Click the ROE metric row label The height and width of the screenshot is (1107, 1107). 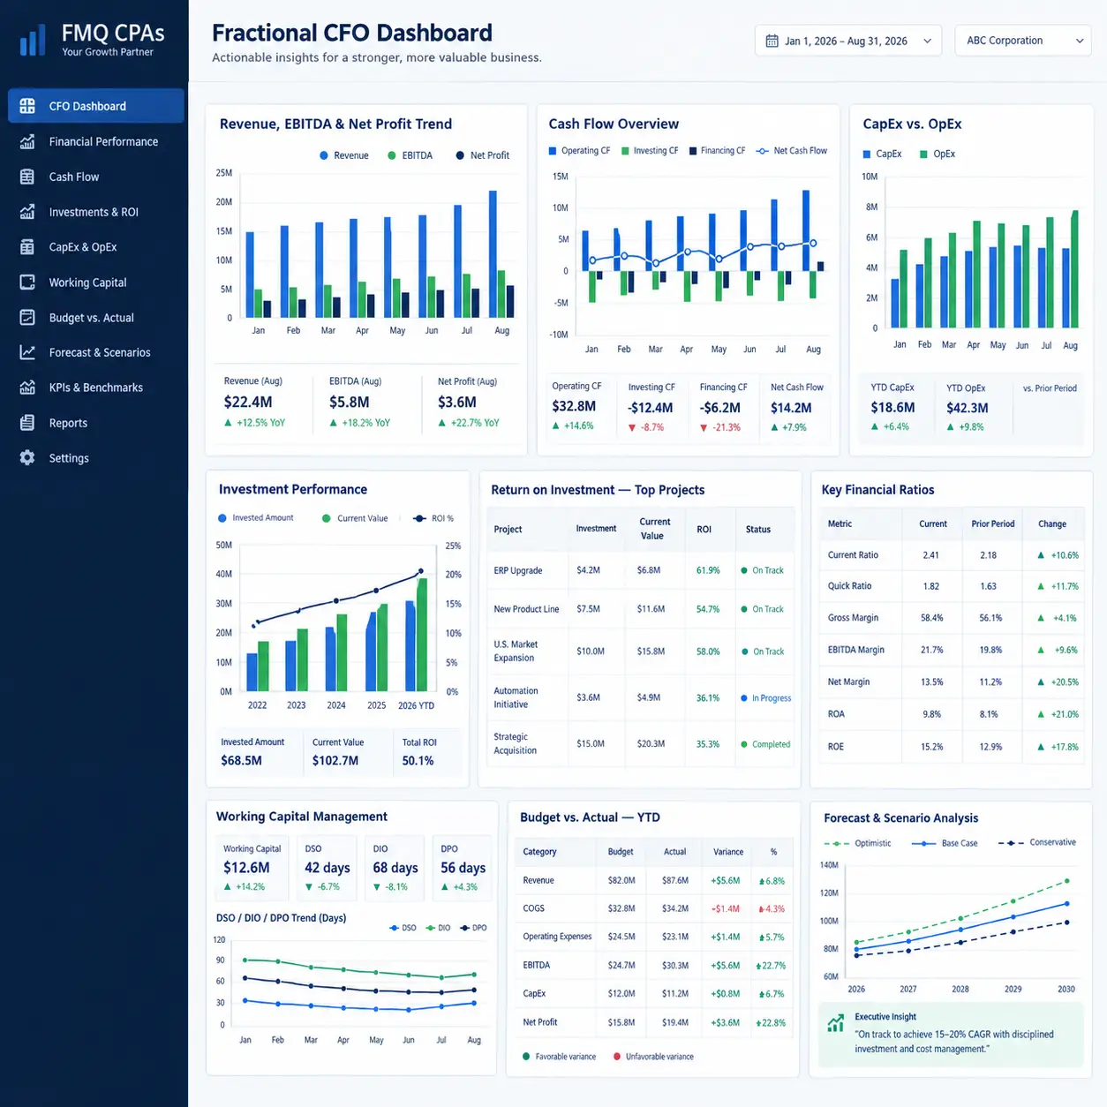coord(836,747)
